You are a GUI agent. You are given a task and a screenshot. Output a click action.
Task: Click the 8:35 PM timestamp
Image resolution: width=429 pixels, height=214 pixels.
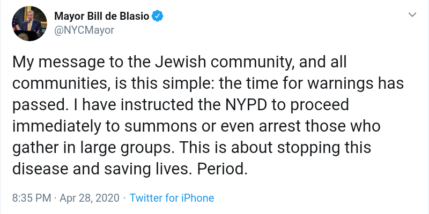pyautogui.click(x=32, y=198)
